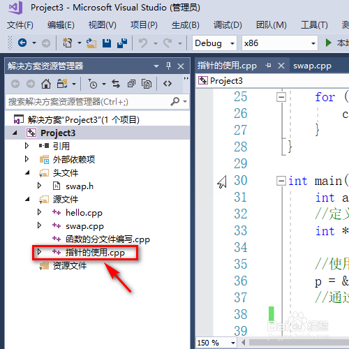
Task: Click the Sync with Active Document icon
Action: (x=116, y=84)
